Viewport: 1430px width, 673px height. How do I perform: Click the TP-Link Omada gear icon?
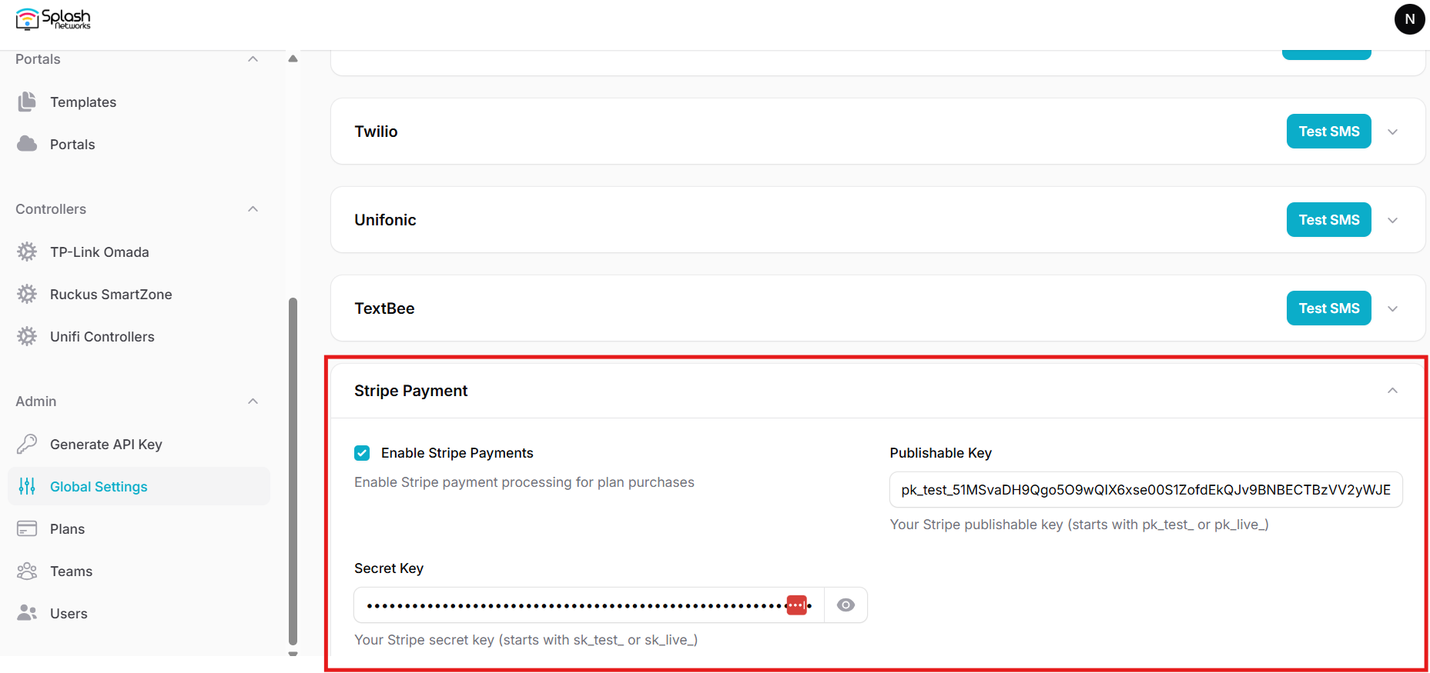pyautogui.click(x=27, y=252)
